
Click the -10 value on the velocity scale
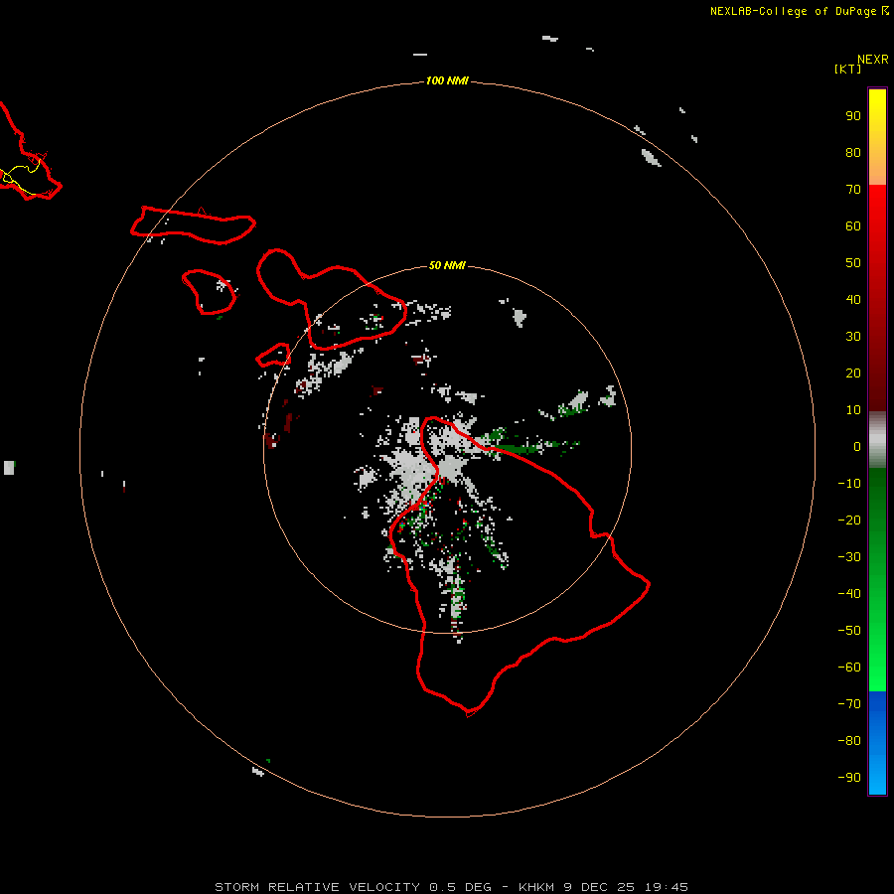[x=849, y=484]
